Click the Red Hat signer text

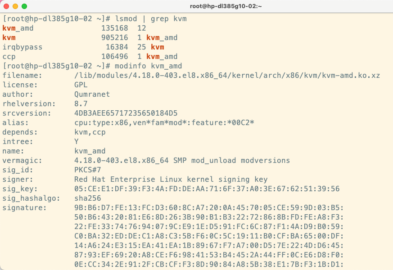[171, 180]
